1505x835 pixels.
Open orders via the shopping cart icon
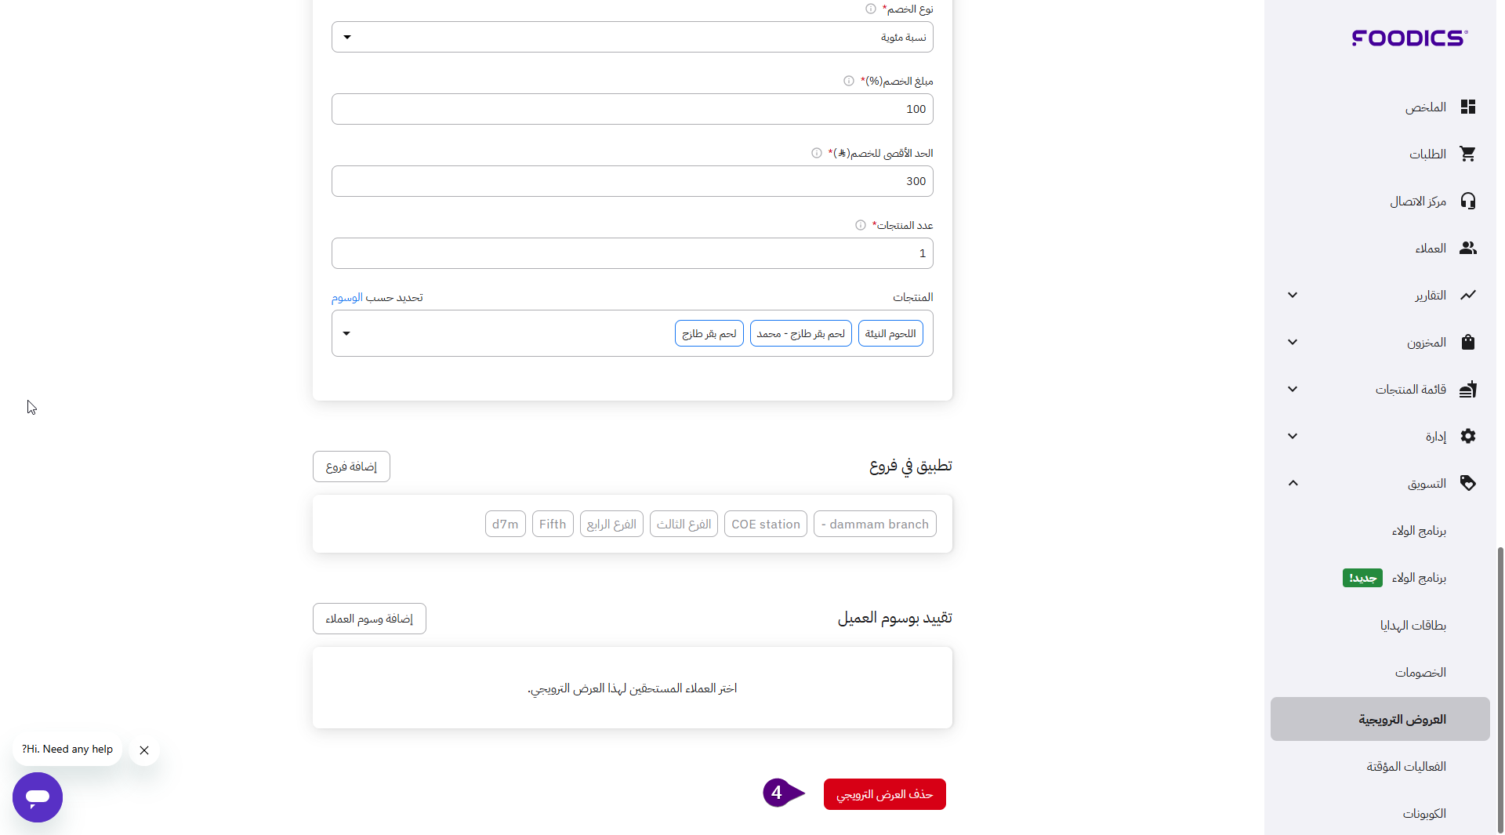click(x=1467, y=154)
